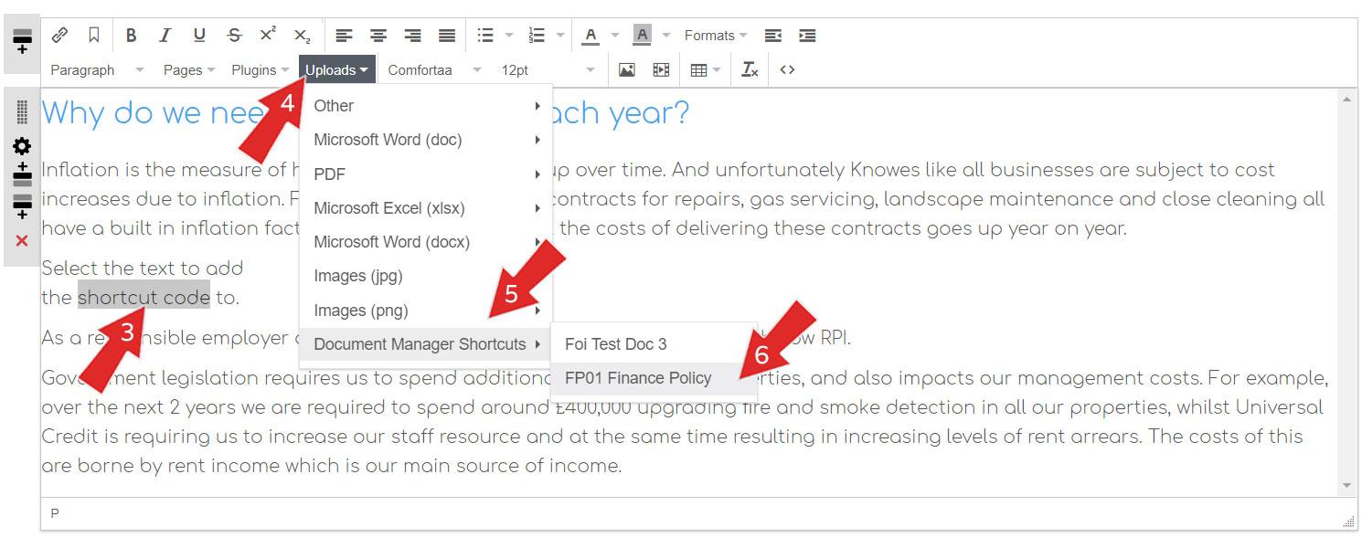Toggle bold formatting on selected text
The image size is (1362, 548).
coord(131,35)
